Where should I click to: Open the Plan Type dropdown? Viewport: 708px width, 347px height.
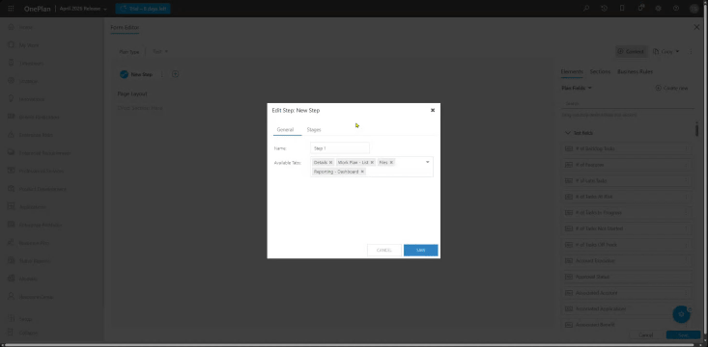coord(159,52)
